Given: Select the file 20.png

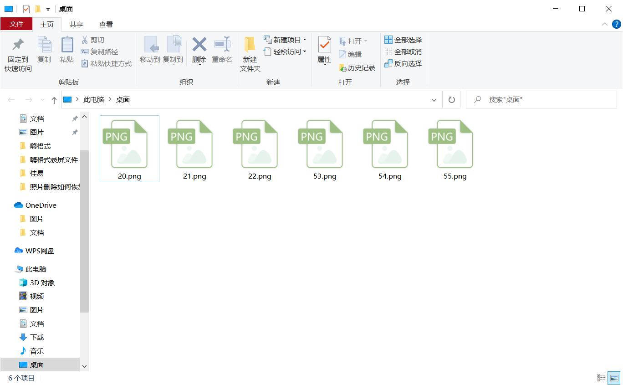Looking at the screenshot, I should pyautogui.click(x=129, y=149).
